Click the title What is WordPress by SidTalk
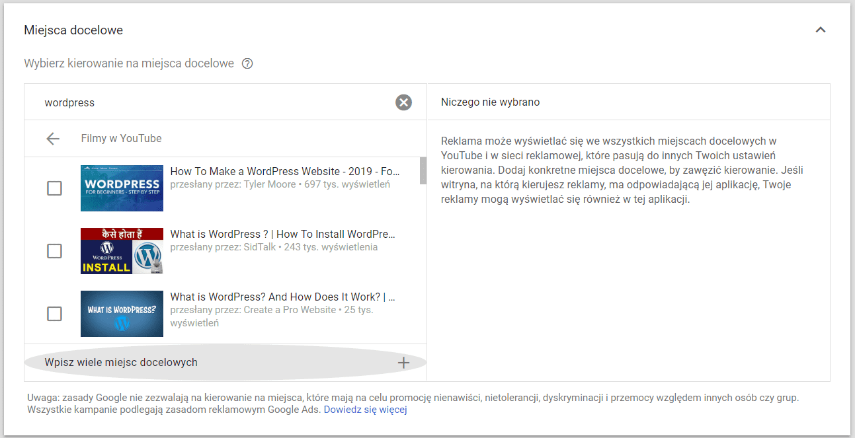Screen dimensions: 855x438 click(x=282, y=234)
